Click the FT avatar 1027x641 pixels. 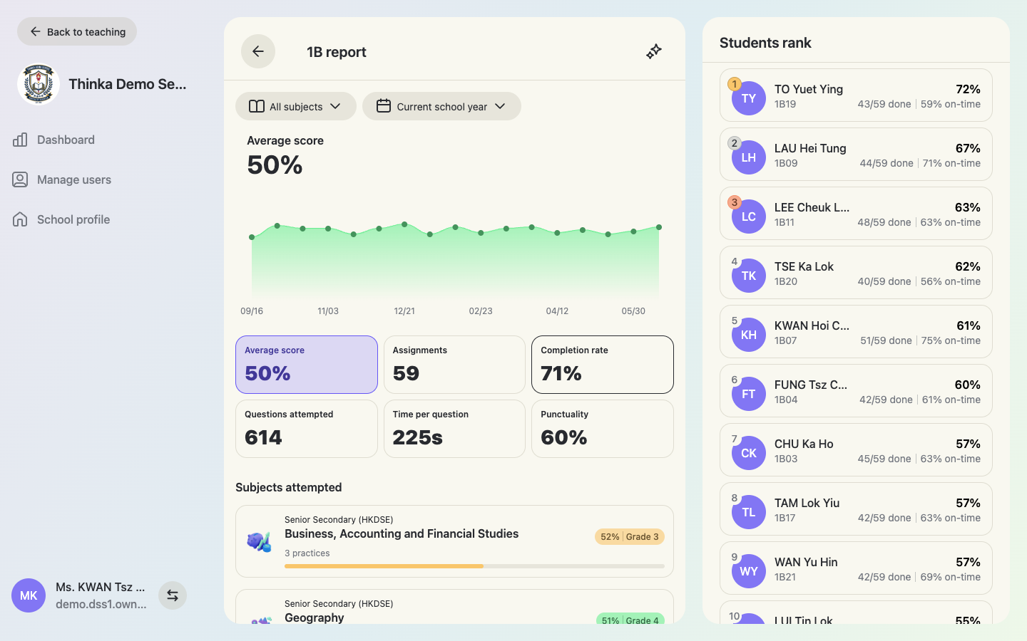point(749,394)
